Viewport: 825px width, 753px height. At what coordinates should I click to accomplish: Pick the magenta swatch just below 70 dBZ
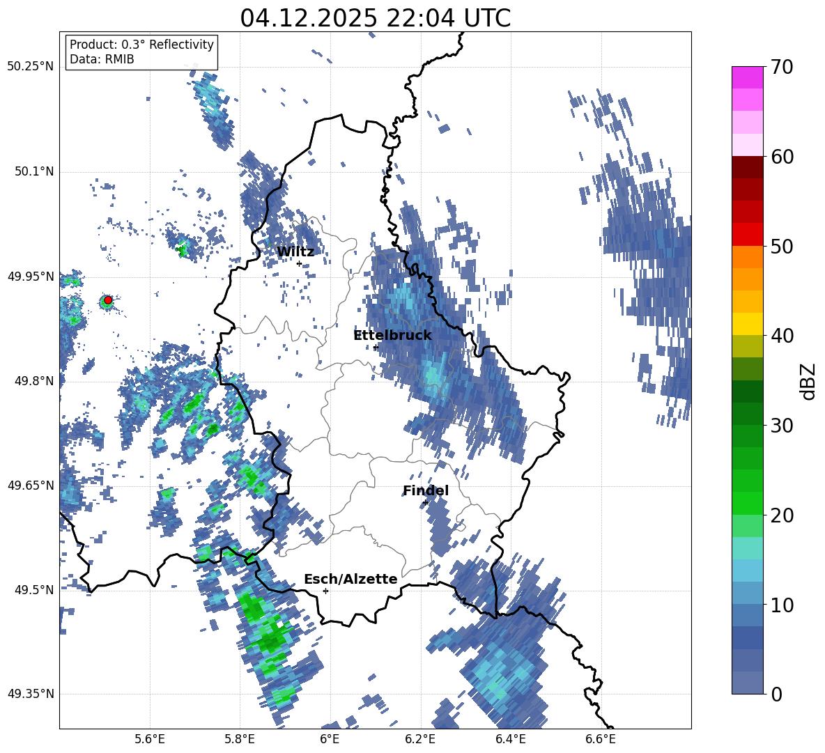pos(747,78)
